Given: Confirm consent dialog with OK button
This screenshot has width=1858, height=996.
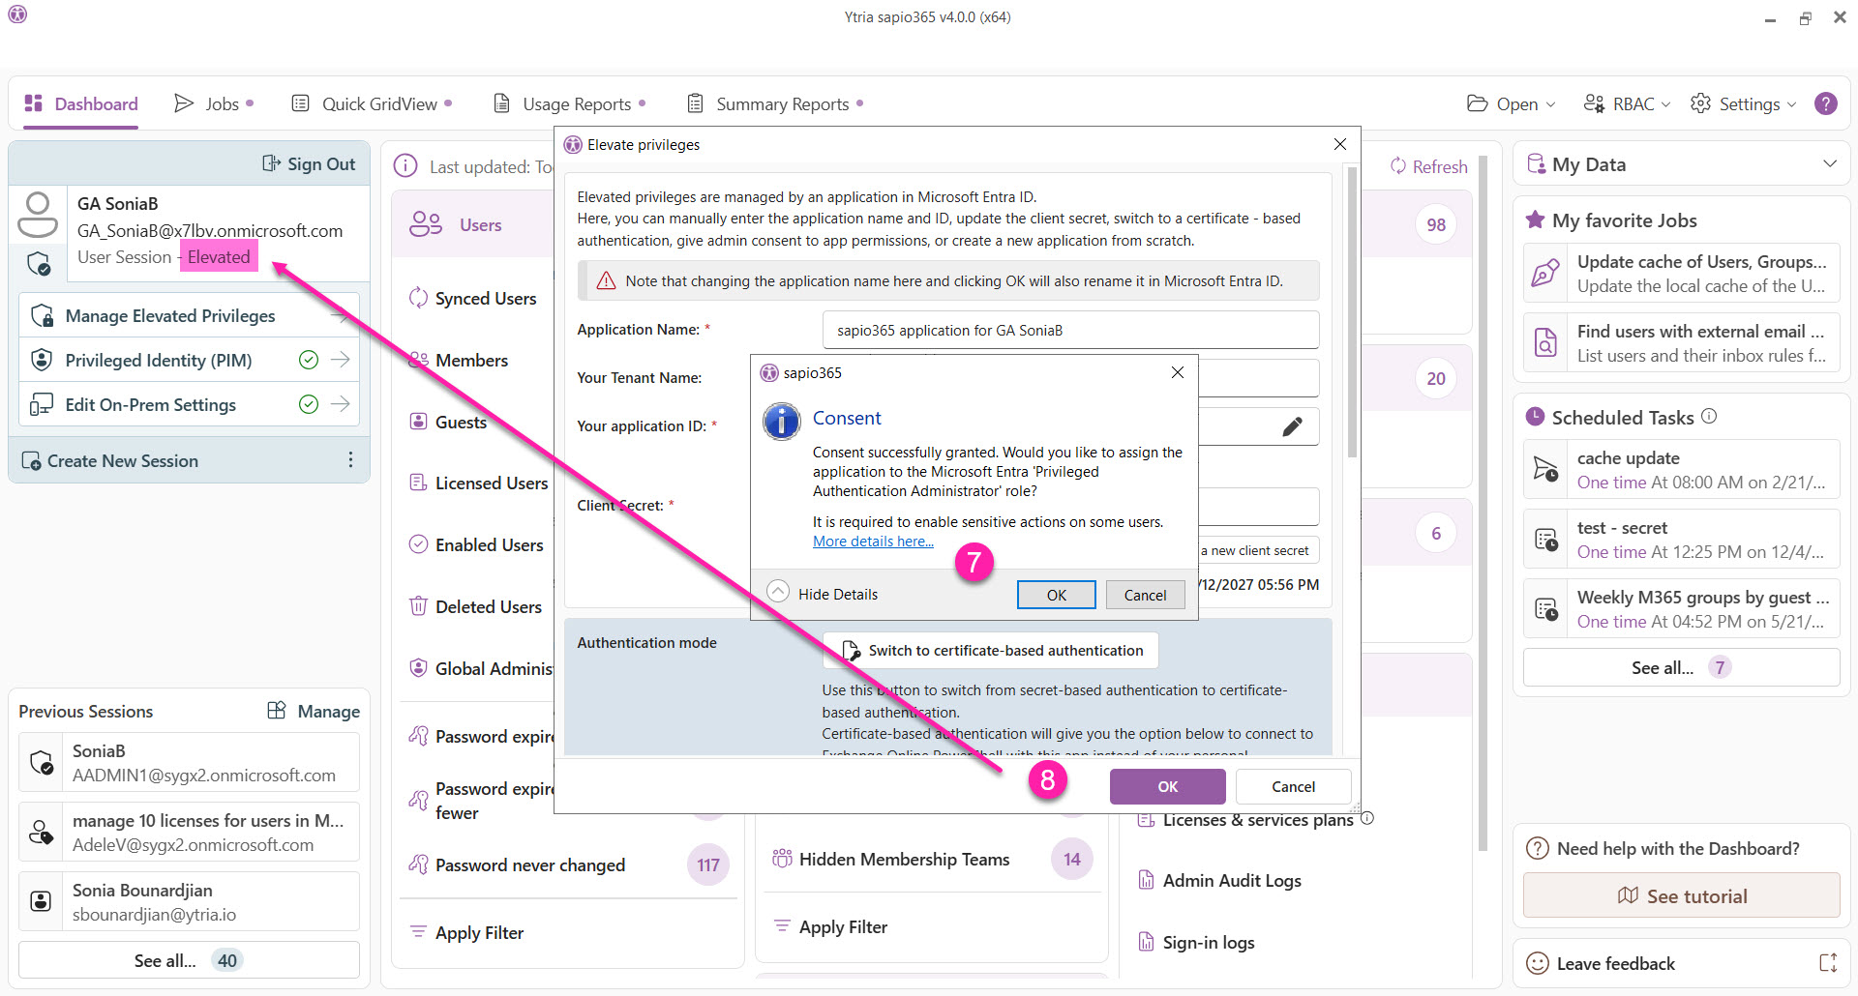Looking at the screenshot, I should (1056, 595).
